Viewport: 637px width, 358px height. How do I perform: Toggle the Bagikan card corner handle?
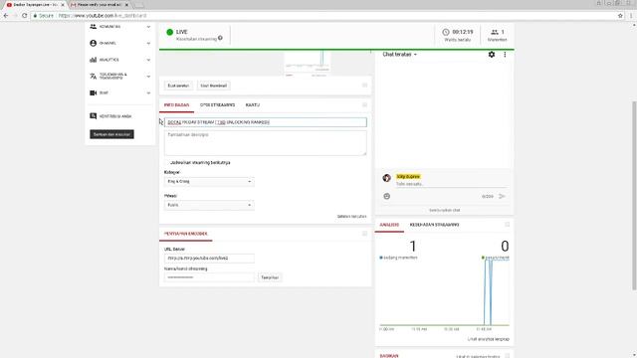tap(507, 356)
